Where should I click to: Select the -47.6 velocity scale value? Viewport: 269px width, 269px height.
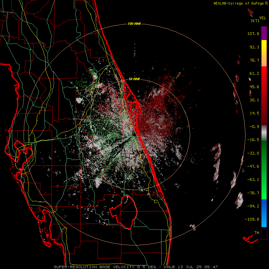(253, 166)
